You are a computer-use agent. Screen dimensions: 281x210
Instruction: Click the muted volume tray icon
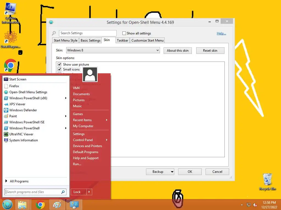tap(255, 205)
